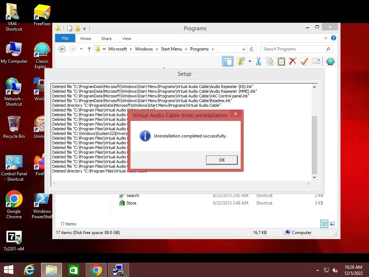This screenshot has height=277, width=369.
Task: Toggle the navigation pane toolbar button
Action: coord(228,61)
